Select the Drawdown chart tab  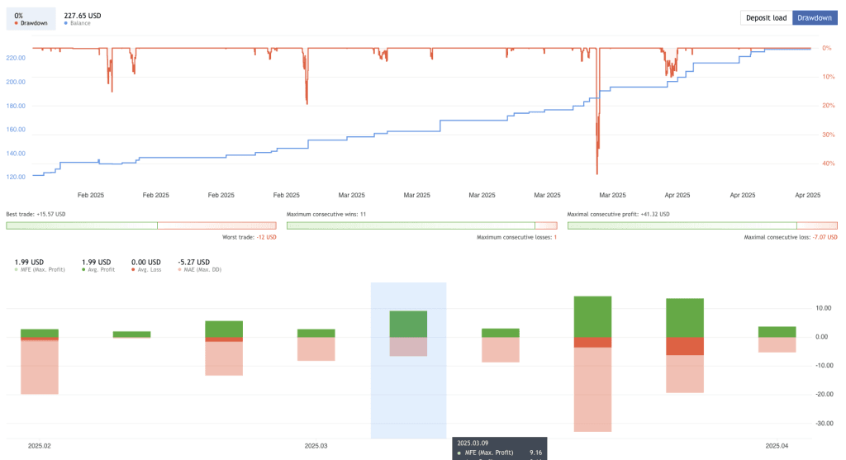tap(815, 17)
